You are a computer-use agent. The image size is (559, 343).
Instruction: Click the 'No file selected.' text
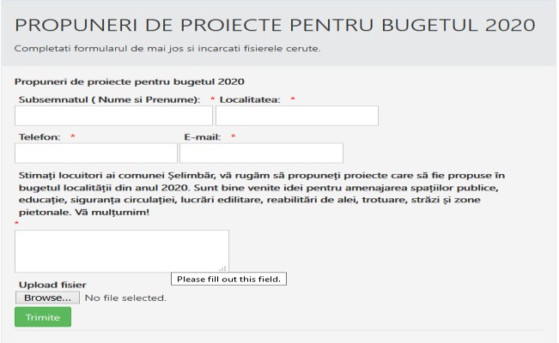pos(125,298)
